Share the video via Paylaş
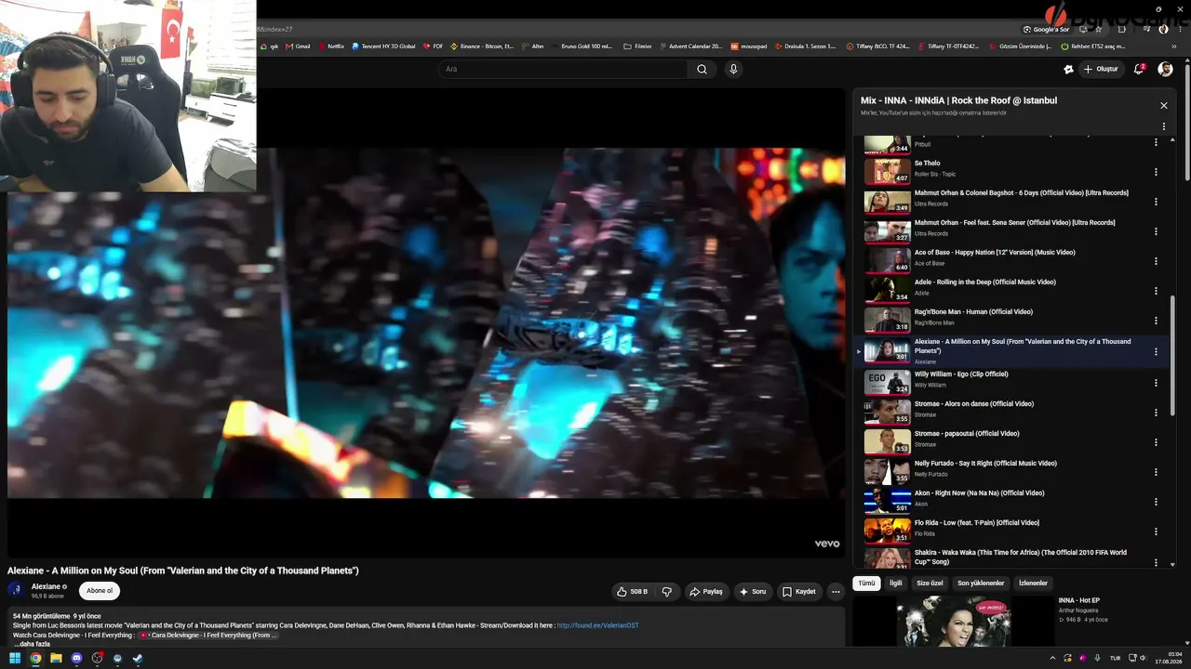This screenshot has height=669, width=1191. pyautogui.click(x=705, y=591)
